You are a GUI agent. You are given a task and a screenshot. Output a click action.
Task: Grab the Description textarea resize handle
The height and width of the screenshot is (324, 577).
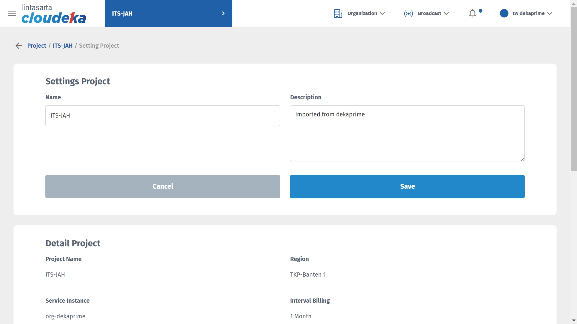522,159
